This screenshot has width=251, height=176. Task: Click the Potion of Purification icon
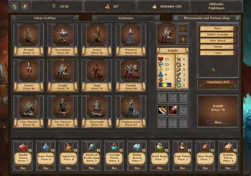(92, 147)
